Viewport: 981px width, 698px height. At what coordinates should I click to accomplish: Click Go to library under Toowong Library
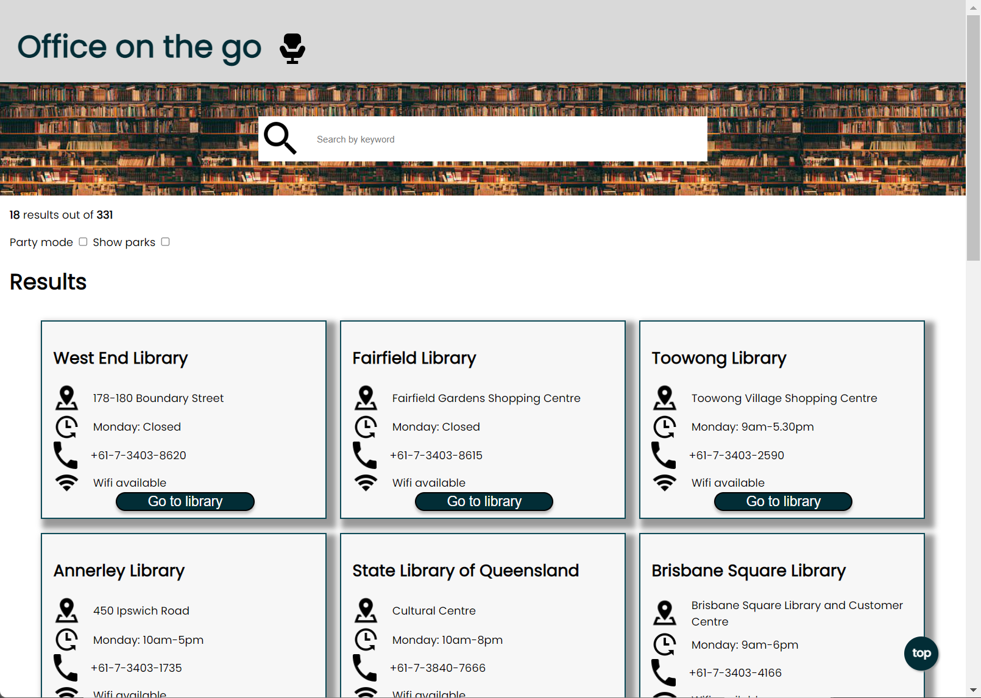click(783, 501)
